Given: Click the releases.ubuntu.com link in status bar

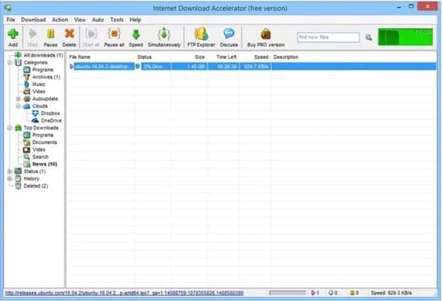Looking at the screenshot, I should [x=124, y=293].
